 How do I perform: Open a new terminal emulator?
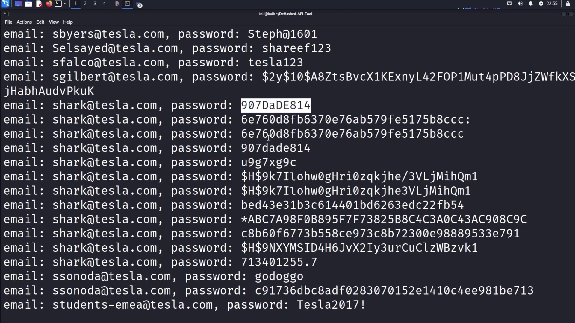58,4
